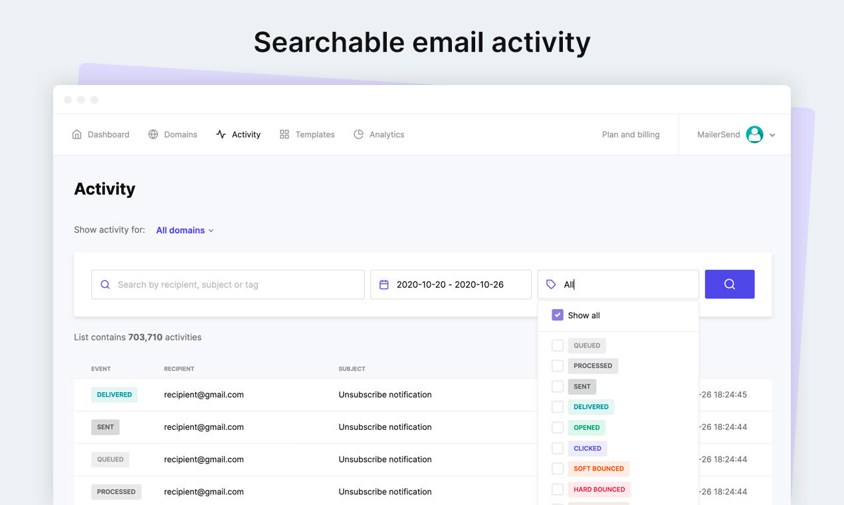
Task: Click the calendar icon in date field
Action: point(384,284)
